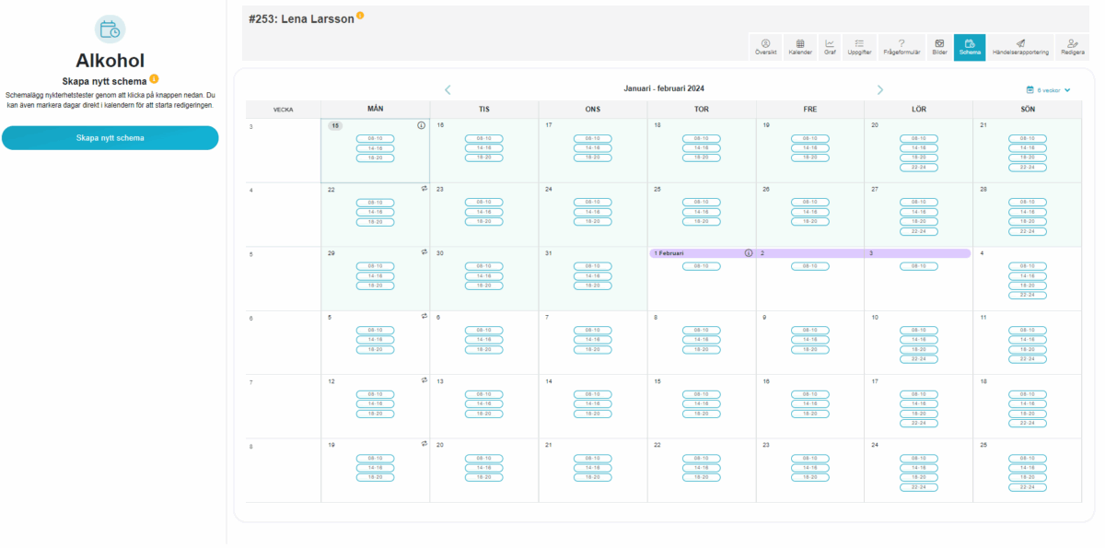This screenshot has height=548, width=1105.
Task: Open the Händelserapportering tab
Action: tap(1019, 48)
